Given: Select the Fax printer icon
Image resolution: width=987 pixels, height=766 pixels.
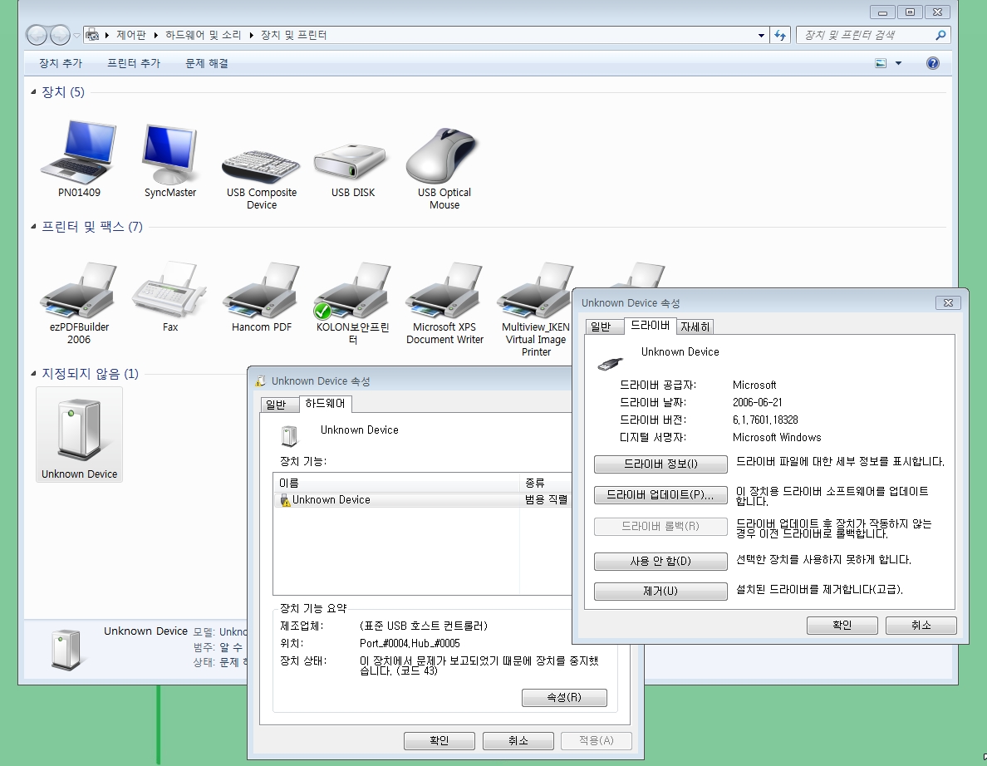Looking at the screenshot, I should 170,291.
